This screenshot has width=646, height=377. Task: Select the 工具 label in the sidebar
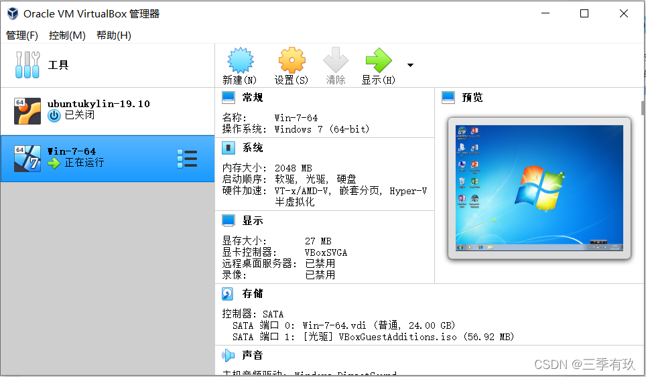pyautogui.click(x=58, y=65)
